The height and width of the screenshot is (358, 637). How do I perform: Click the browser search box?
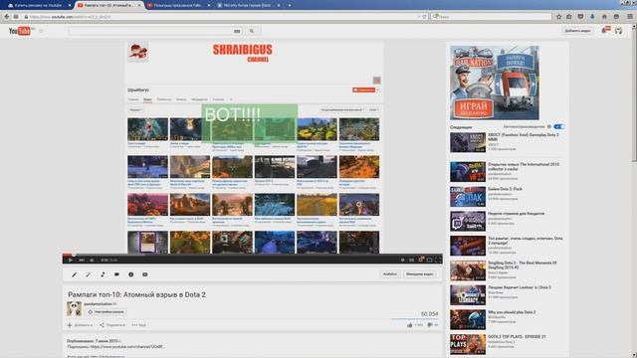click(x=492, y=17)
